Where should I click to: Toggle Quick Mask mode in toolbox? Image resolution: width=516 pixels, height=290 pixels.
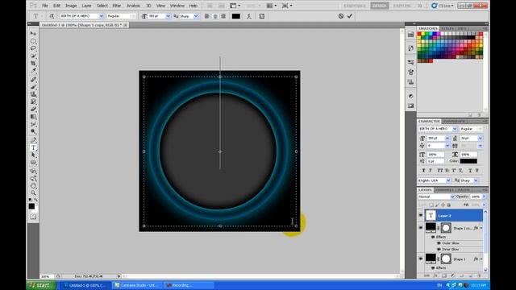[x=33, y=217]
